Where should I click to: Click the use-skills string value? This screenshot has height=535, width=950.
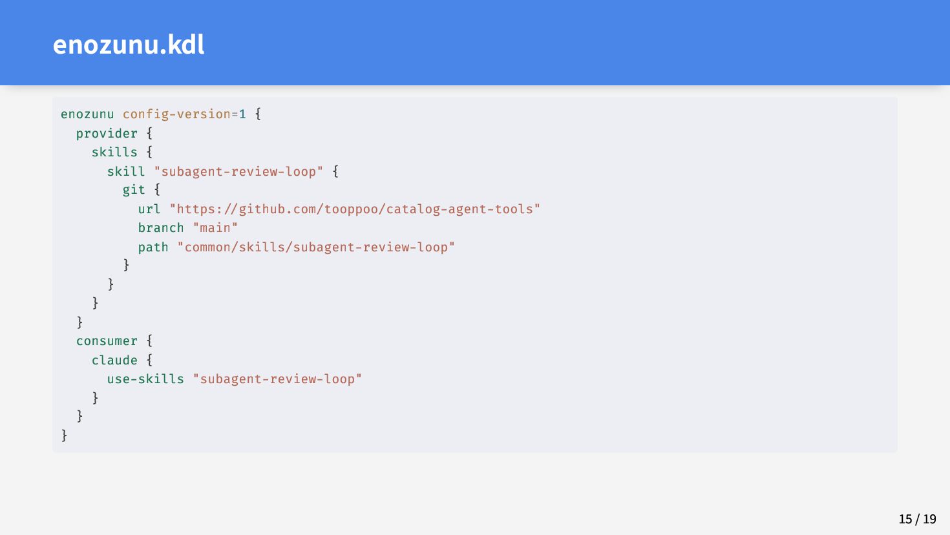(277, 379)
